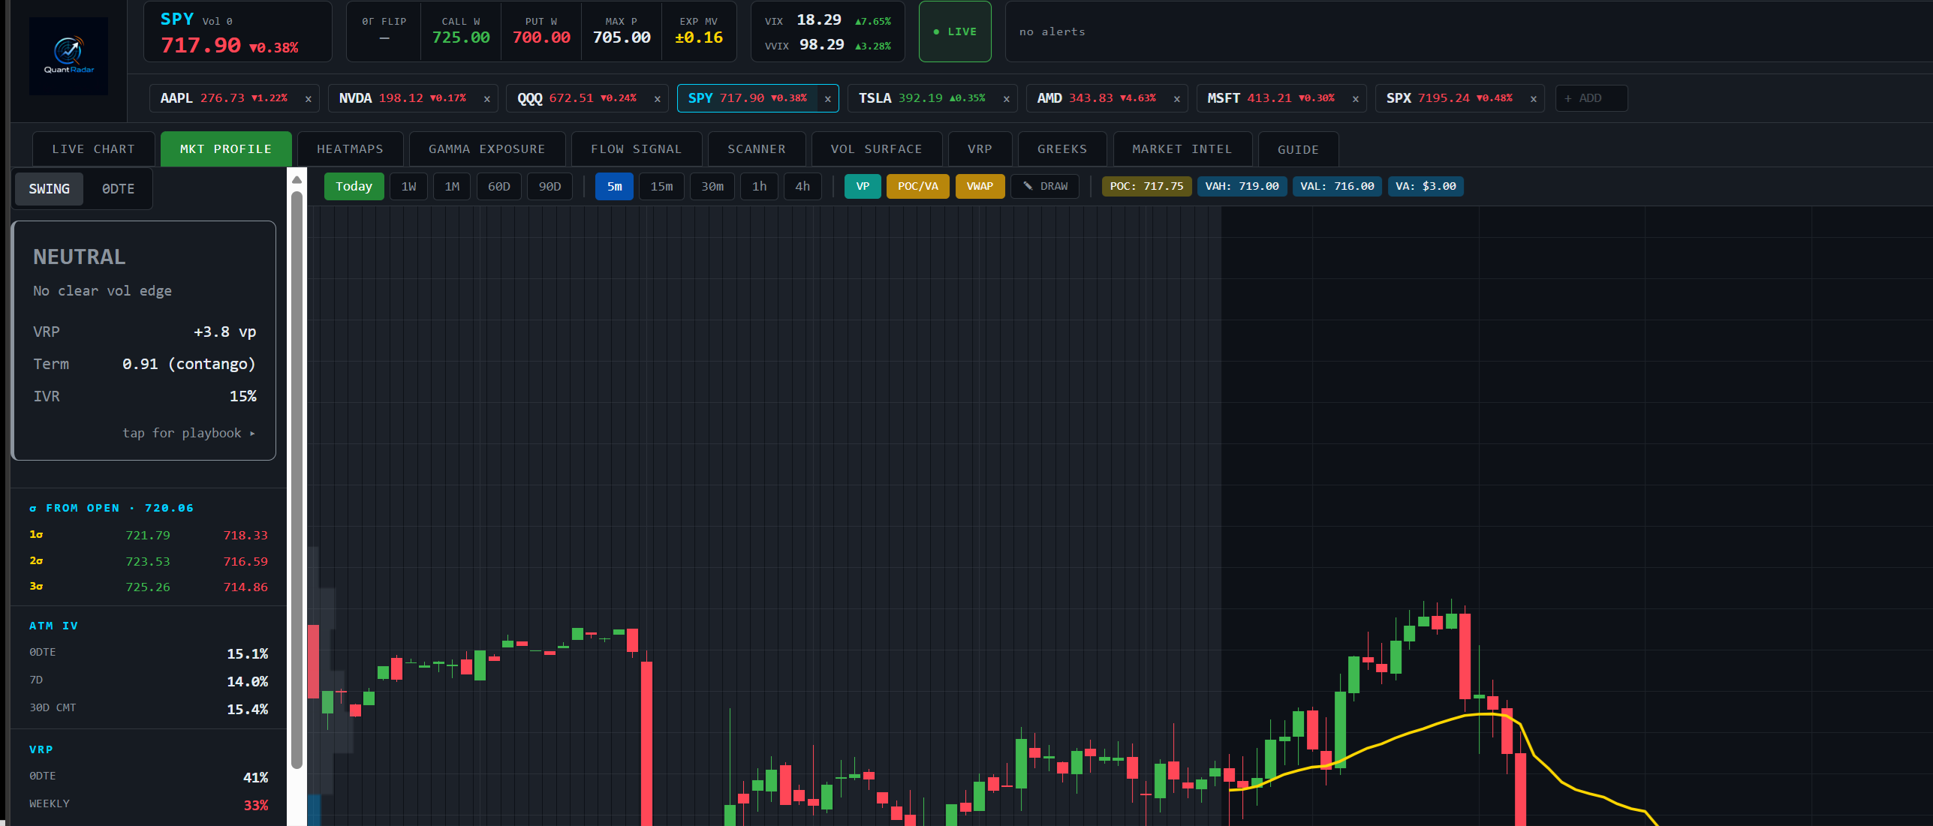
Task: Remove QQQ ticker with its x
Action: pos(657,99)
